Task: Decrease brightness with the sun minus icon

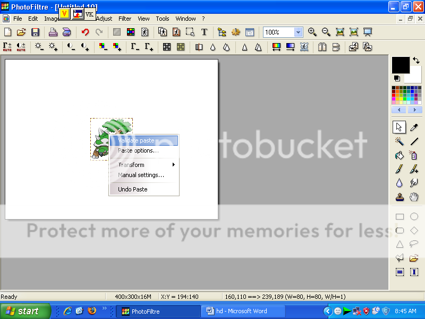Action: 39,47
